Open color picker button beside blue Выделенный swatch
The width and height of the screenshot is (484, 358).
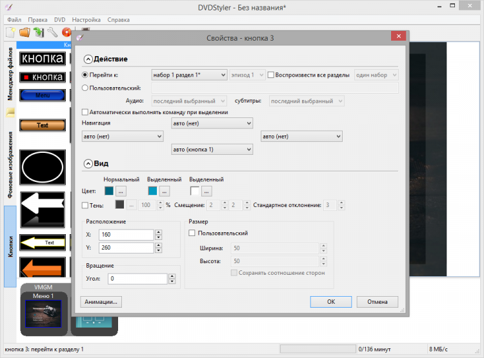click(164, 192)
